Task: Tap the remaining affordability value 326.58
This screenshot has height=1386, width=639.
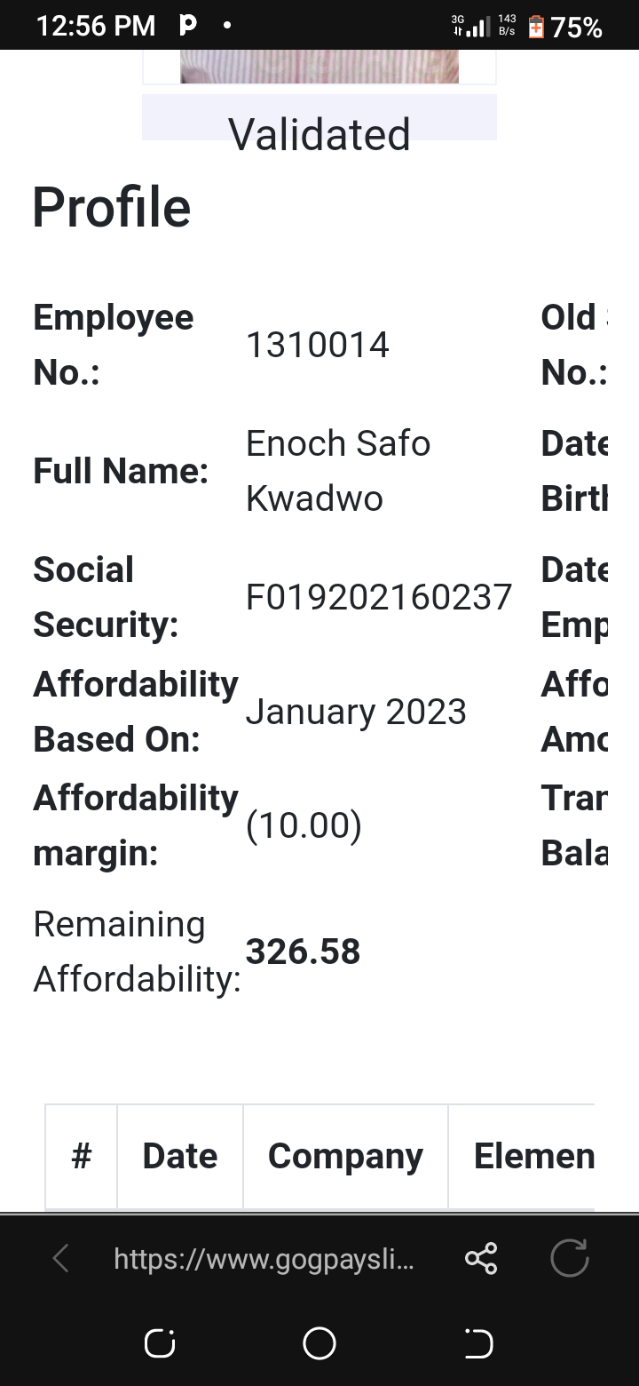Action: (x=304, y=952)
